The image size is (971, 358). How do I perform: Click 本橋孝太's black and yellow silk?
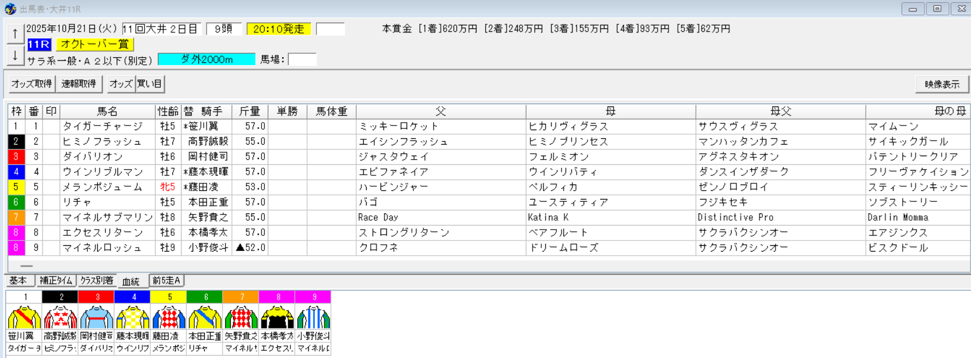tap(278, 318)
